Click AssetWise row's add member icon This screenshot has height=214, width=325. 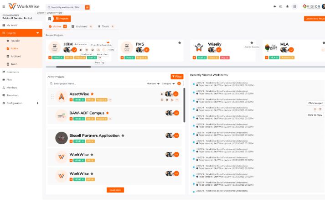click(162, 94)
